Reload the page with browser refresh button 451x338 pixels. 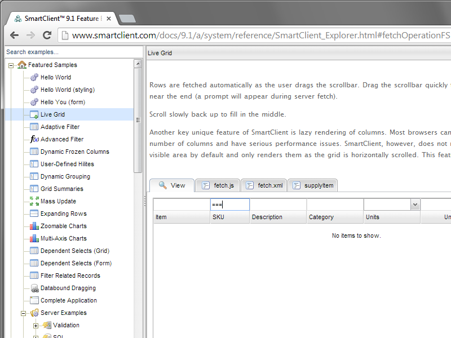47,35
